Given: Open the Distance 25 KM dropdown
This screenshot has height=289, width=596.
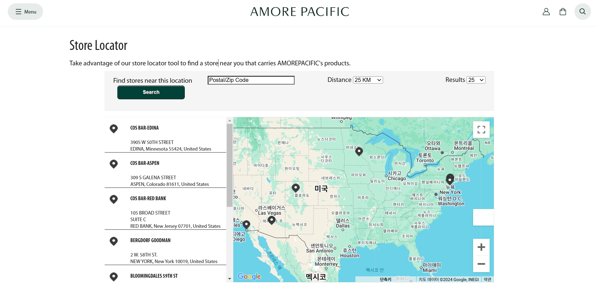Looking at the screenshot, I should point(368,80).
